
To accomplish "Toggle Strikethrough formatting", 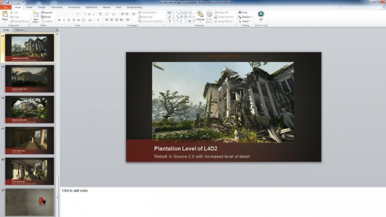I will click(79, 20).
